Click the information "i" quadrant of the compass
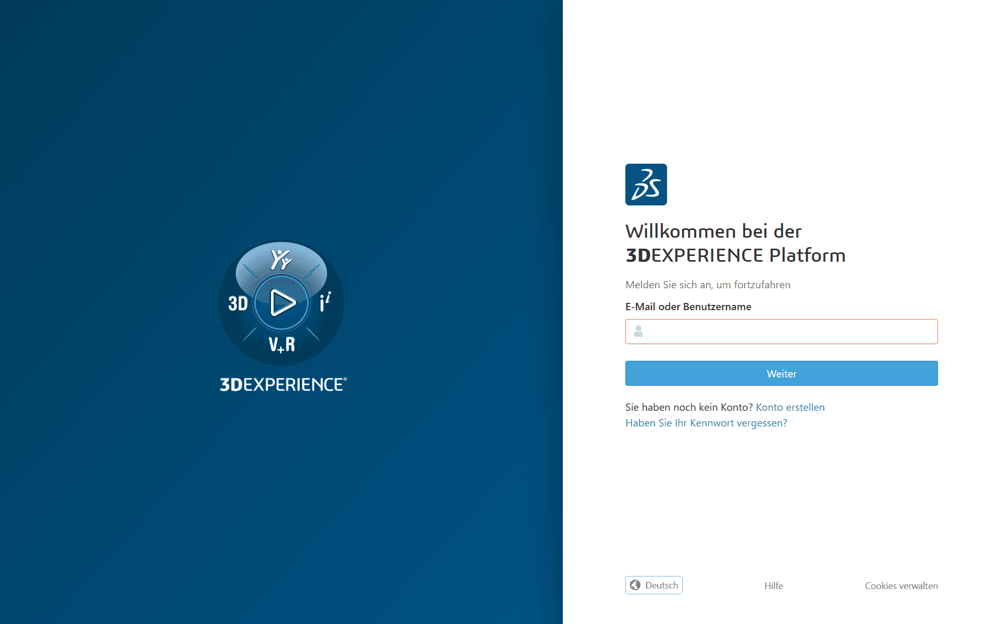999x624 pixels. tap(325, 302)
